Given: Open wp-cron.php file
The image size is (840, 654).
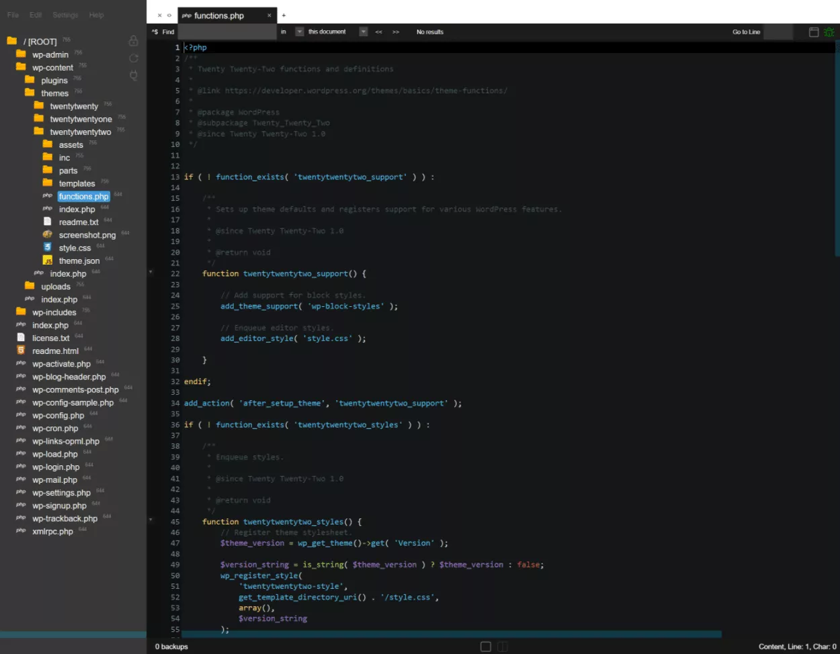Looking at the screenshot, I should click(x=55, y=428).
